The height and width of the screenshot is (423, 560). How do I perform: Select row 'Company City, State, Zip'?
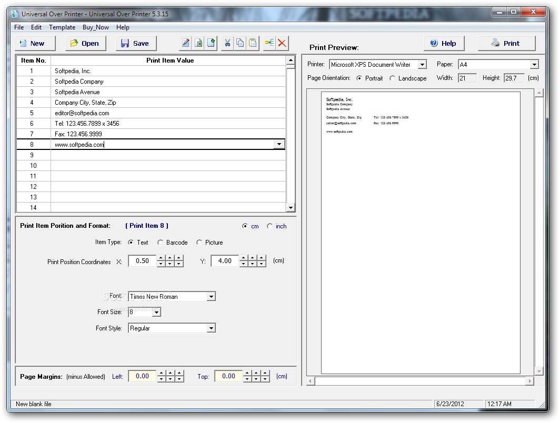tap(151, 103)
